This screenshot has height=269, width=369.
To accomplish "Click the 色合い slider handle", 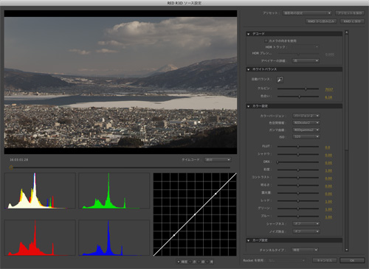I will click(x=300, y=97).
